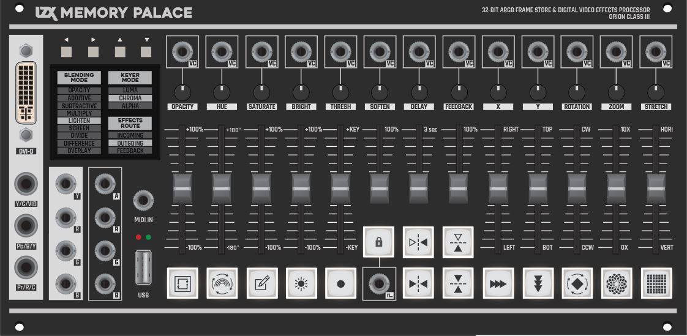Click the solid vertical mirror triangles button
This screenshot has height=336, width=687.
[458, 283]
